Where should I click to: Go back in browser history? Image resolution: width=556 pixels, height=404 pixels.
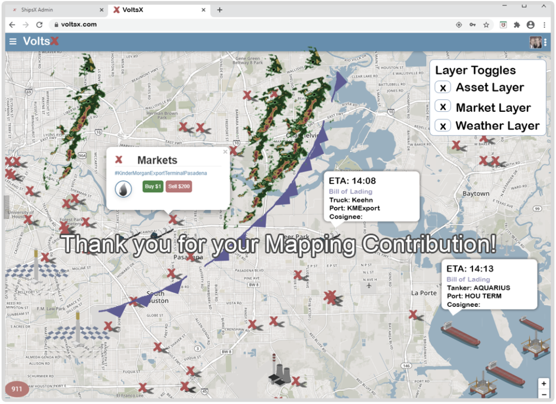click(12, 24)
